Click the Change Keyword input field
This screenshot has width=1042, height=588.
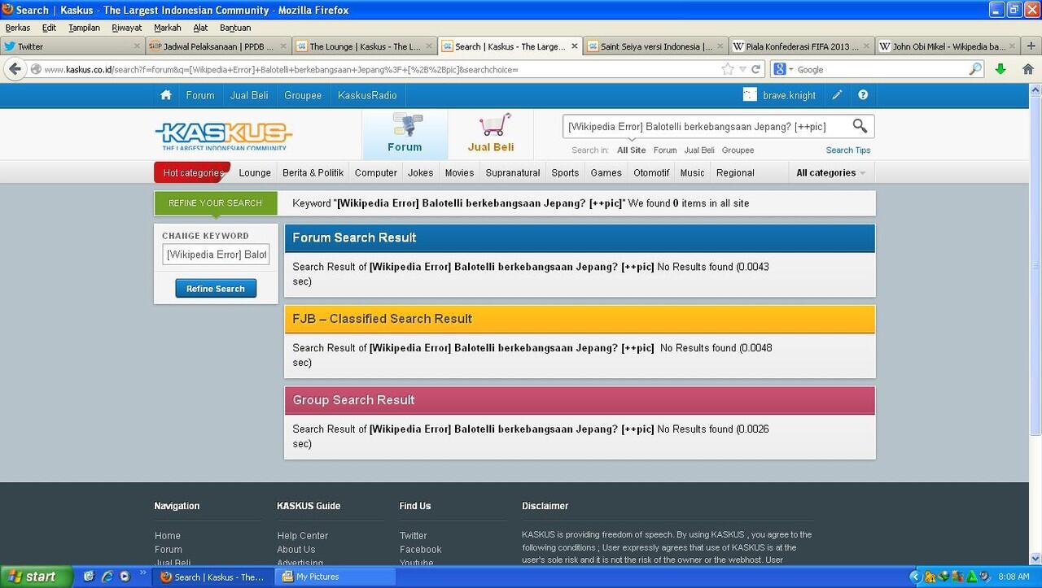tap(216, 255)
